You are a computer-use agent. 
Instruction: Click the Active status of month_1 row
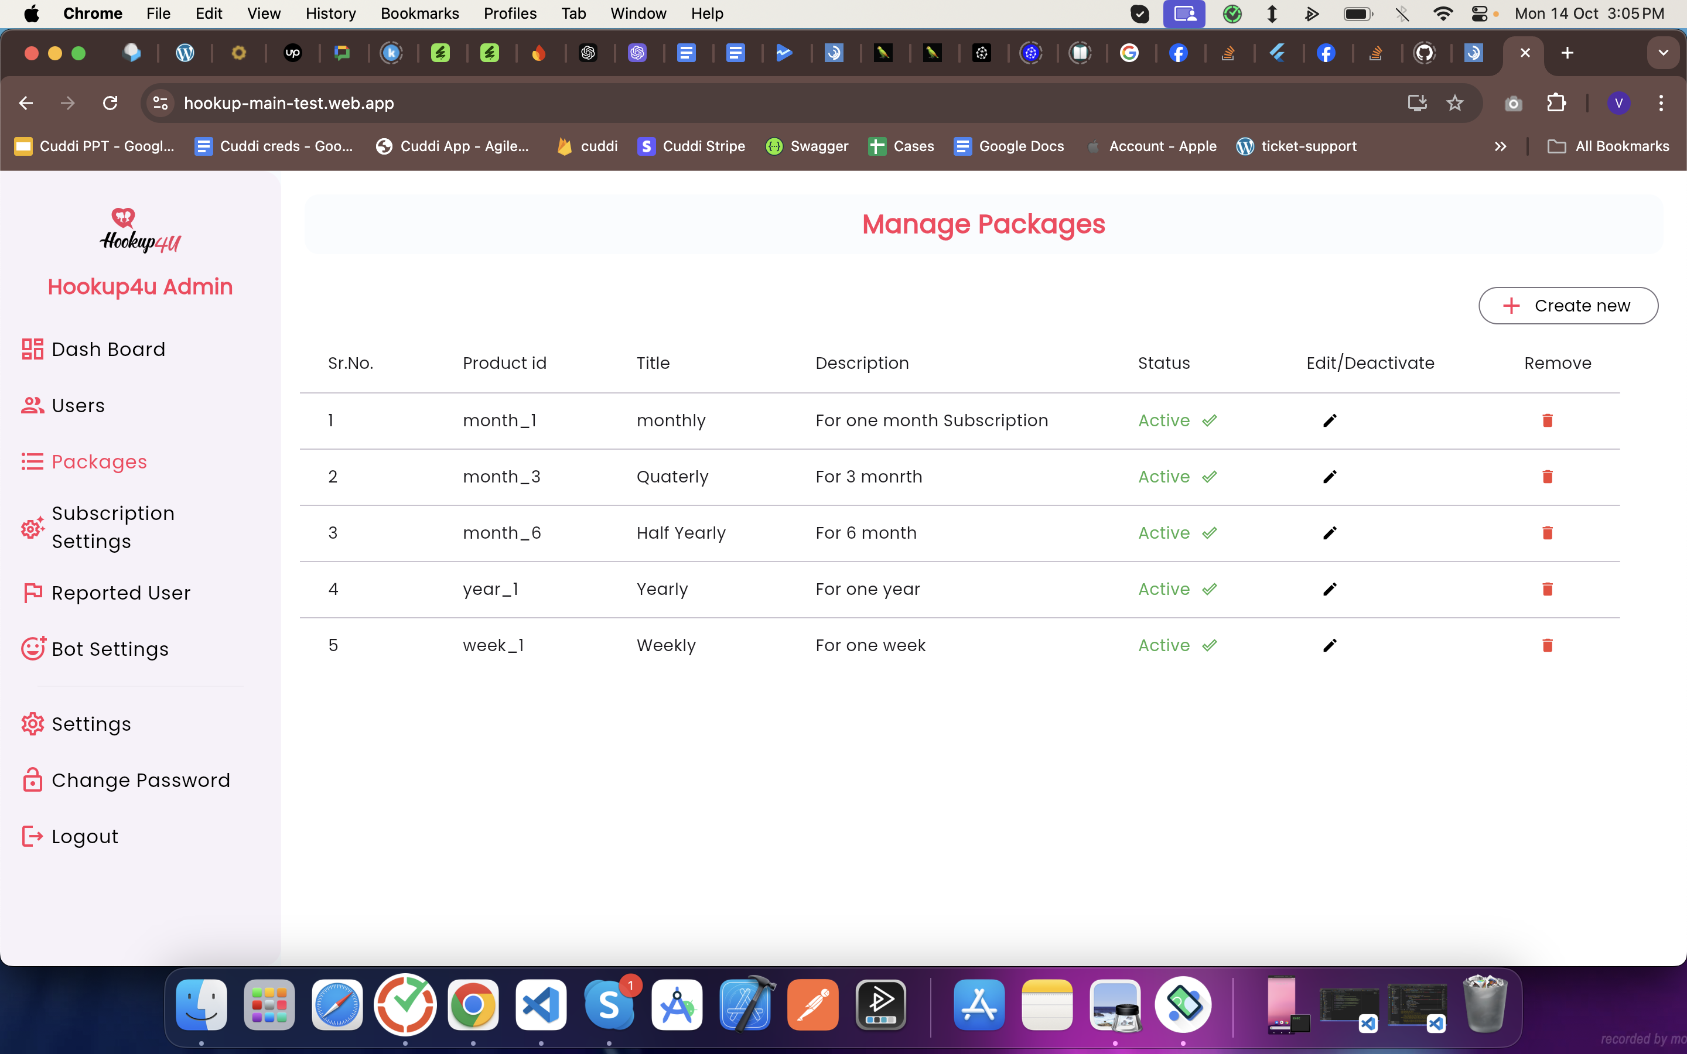coord(1177,420)
